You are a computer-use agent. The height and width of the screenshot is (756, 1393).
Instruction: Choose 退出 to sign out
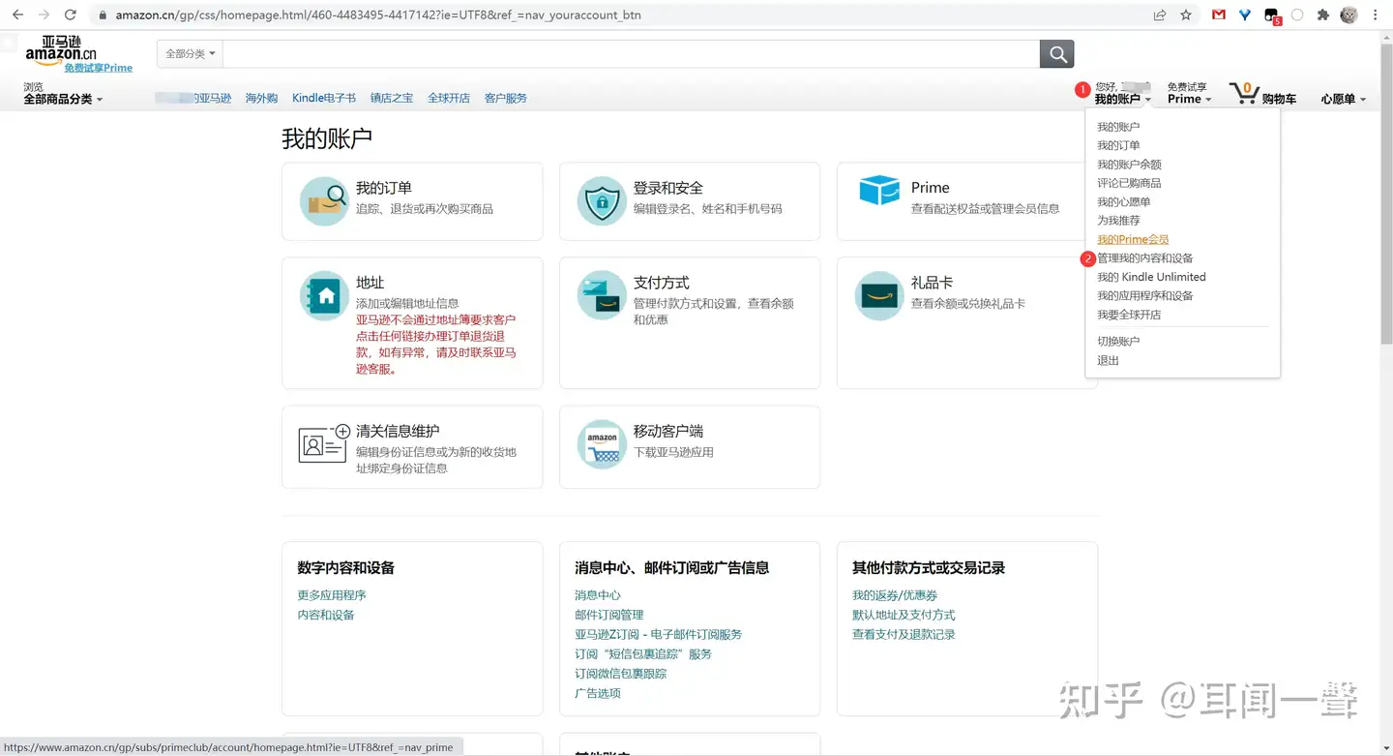[x=1108, y=360]
